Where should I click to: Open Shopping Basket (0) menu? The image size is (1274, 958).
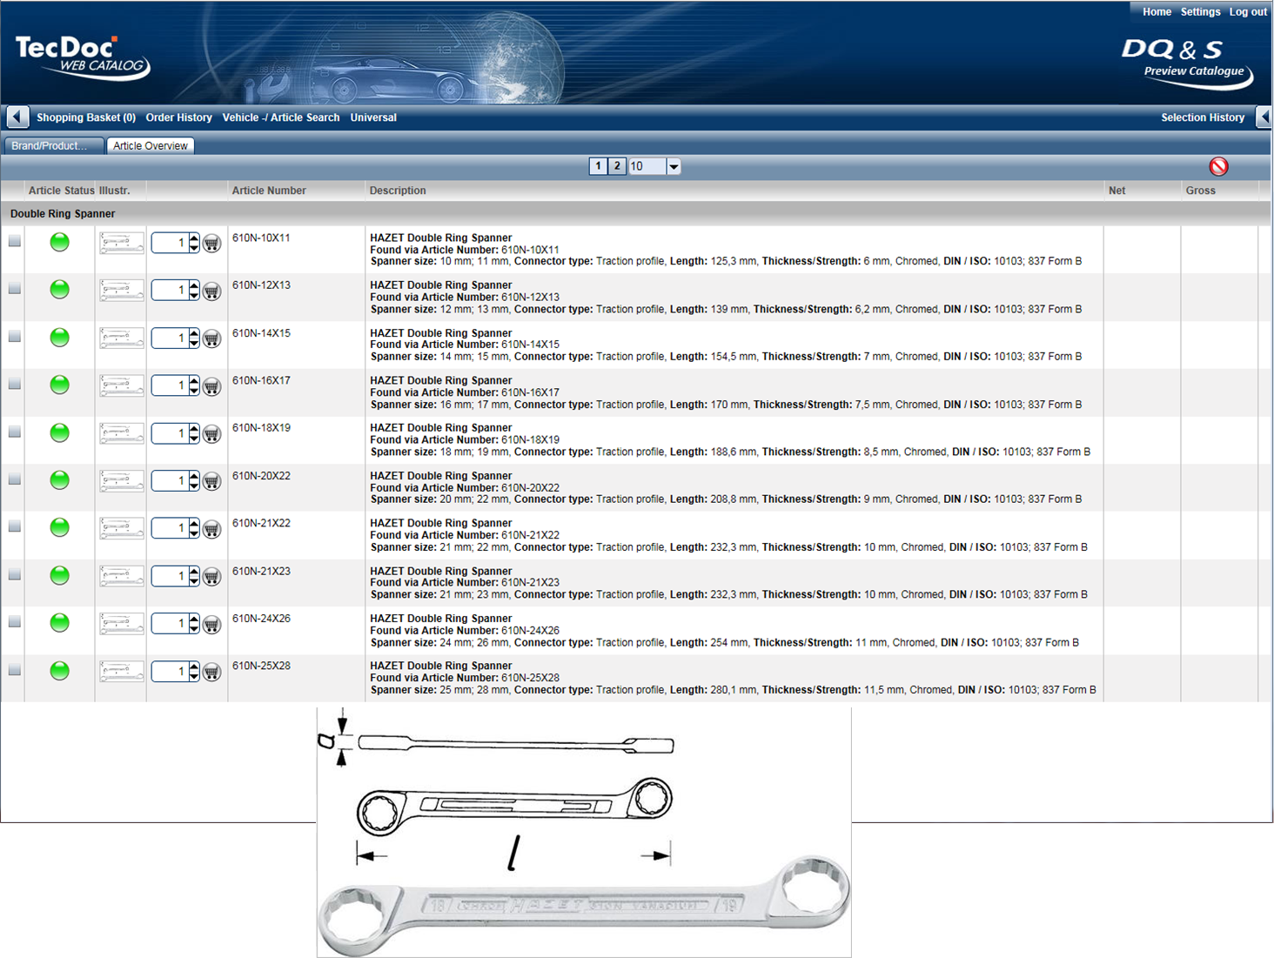pos(86,117)
